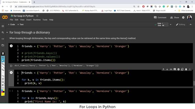Open the Chrome extensions puzzle icon
Viewport: 195px width, 109px height.
point(184,6)
